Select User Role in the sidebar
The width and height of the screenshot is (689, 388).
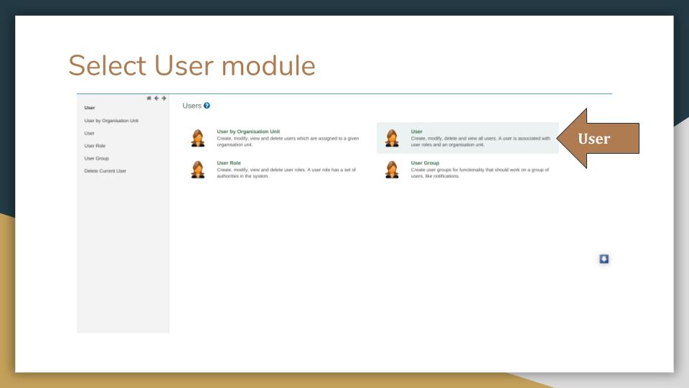pos(95,146)
